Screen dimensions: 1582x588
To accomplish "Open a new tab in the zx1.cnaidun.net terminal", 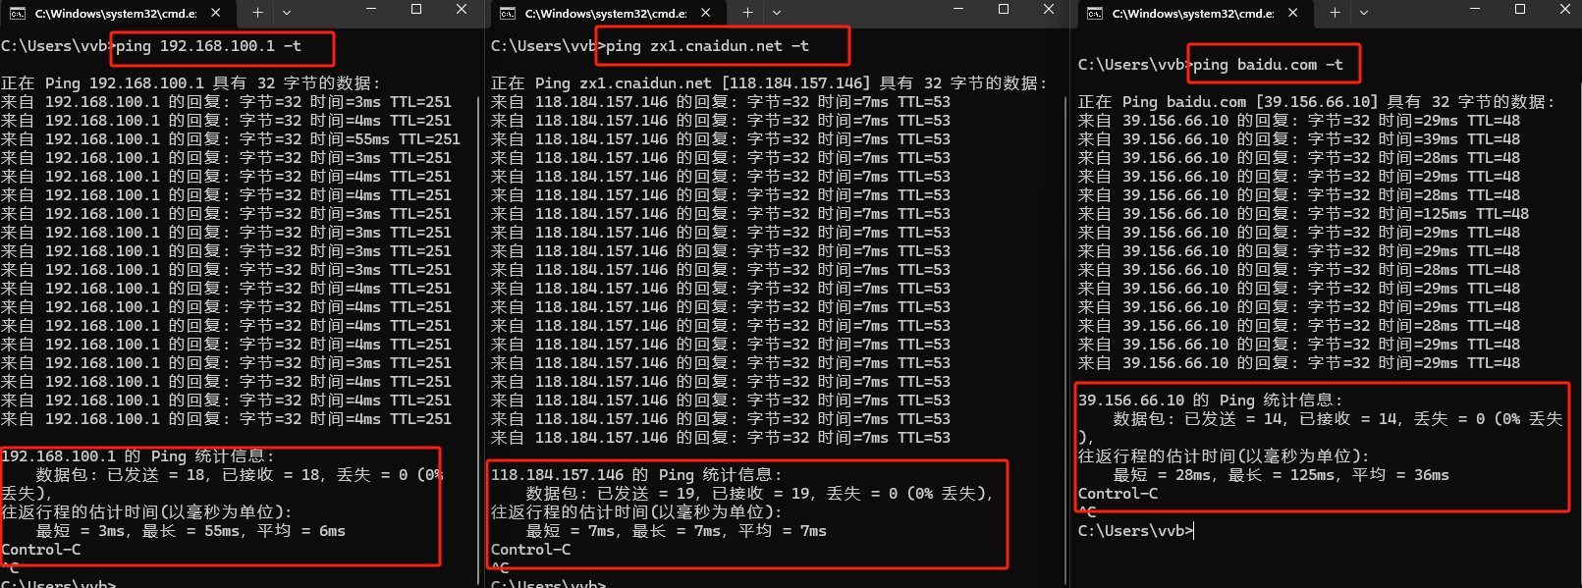I will point(747,13).
